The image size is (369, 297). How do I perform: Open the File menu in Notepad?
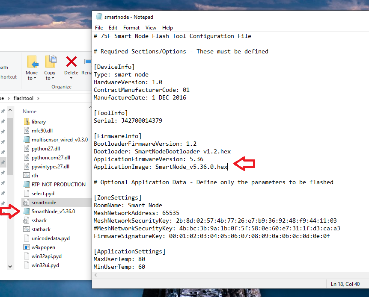click(x=99, y=28)
